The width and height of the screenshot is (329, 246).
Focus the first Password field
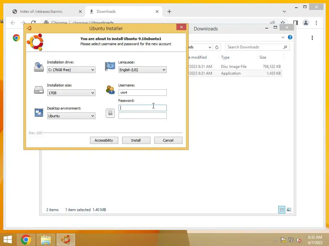(142, 108)
